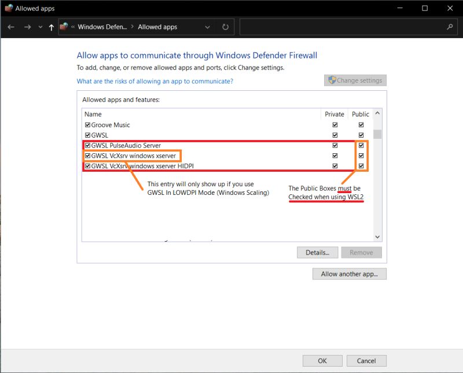Screen dimensions: 463x373
Task: Click the Public column header
Action: 360,114
